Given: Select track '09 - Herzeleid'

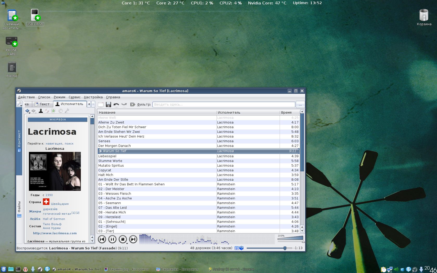Looking at the screenshot, I should tap(199, 217).
